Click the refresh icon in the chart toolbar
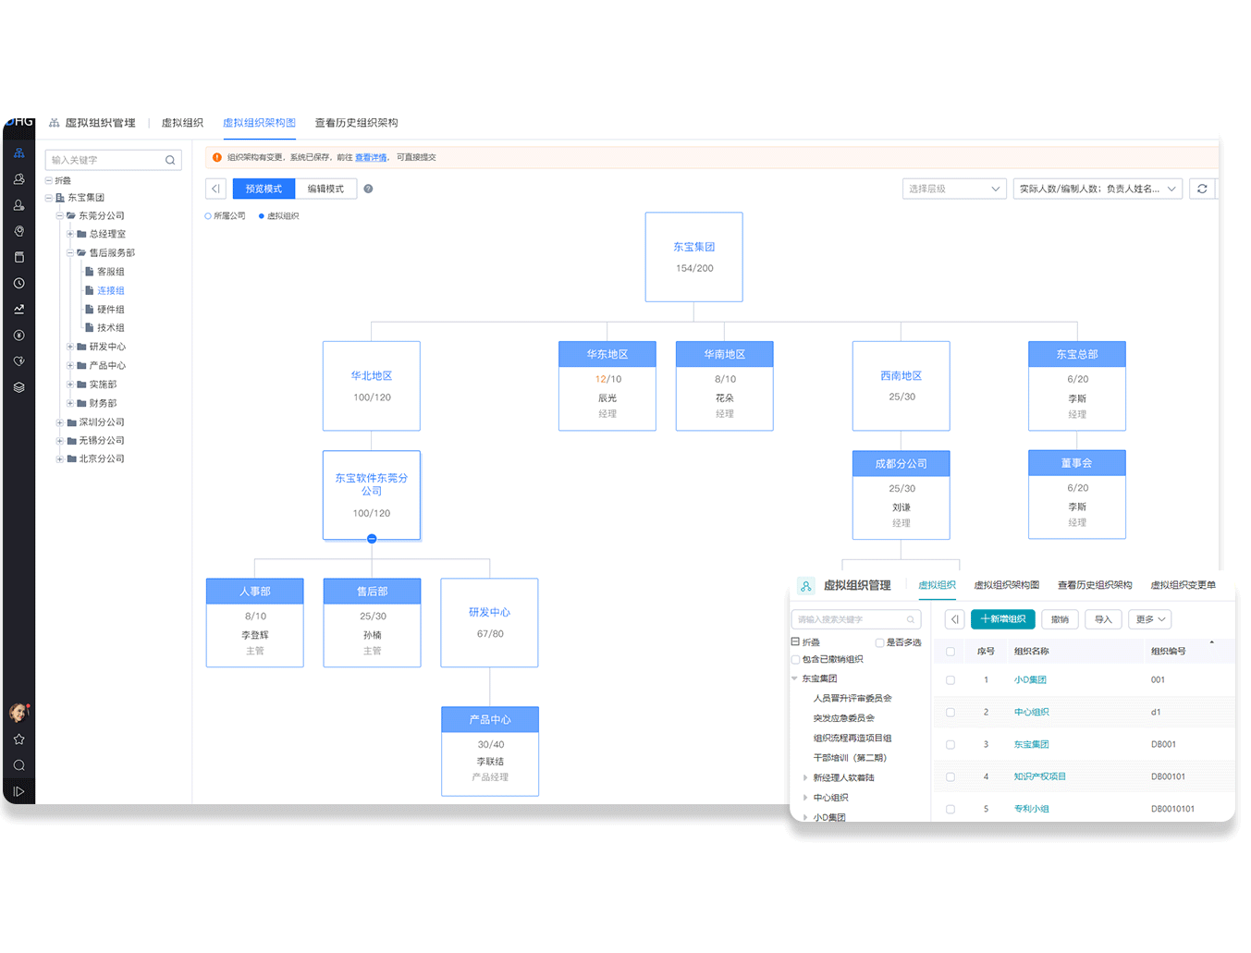This screenshot has height=953, width=1251. [1202, 189]
